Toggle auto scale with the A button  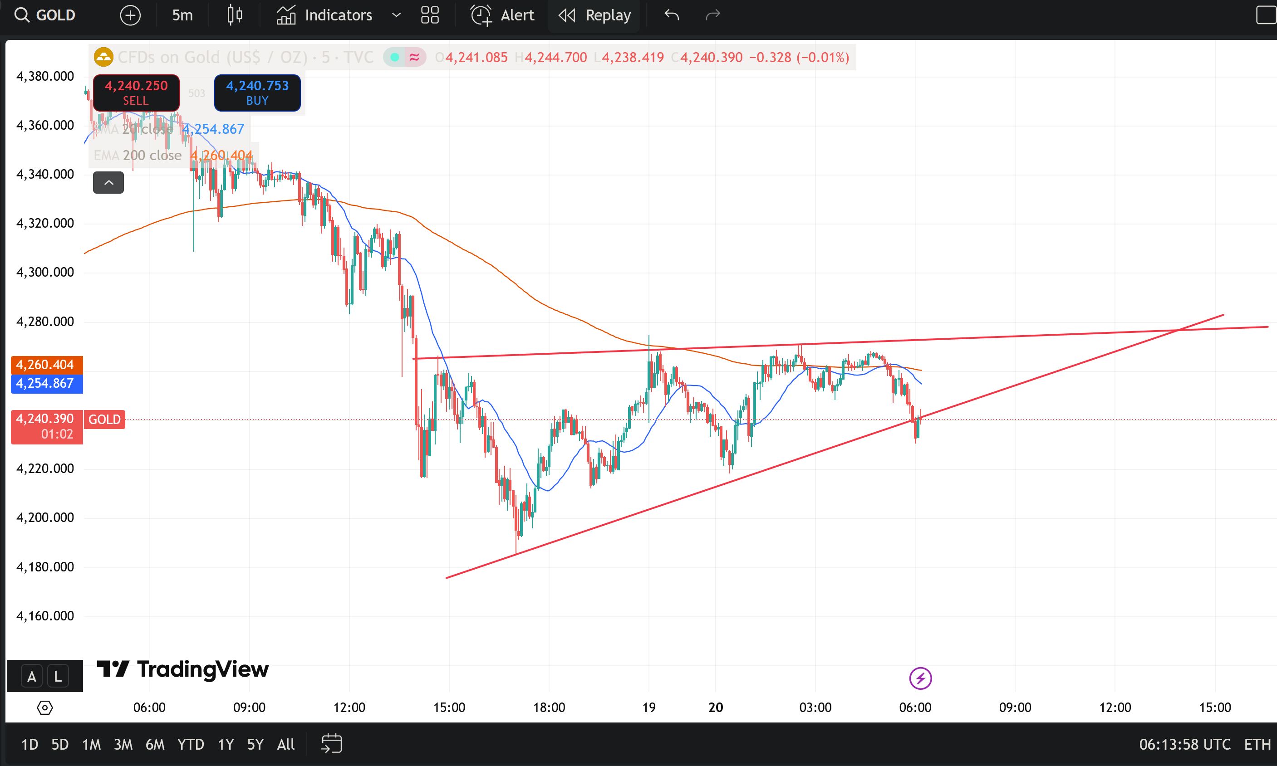[x=32, y=676]
